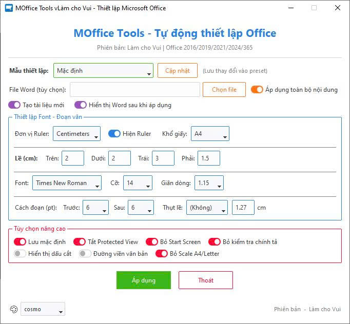
Task: Click the green 'Áp dụng' button
Action: (x=143, y=280)
